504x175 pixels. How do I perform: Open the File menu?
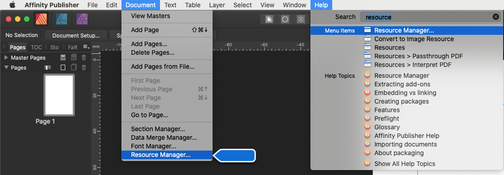(x=92, y=5)
